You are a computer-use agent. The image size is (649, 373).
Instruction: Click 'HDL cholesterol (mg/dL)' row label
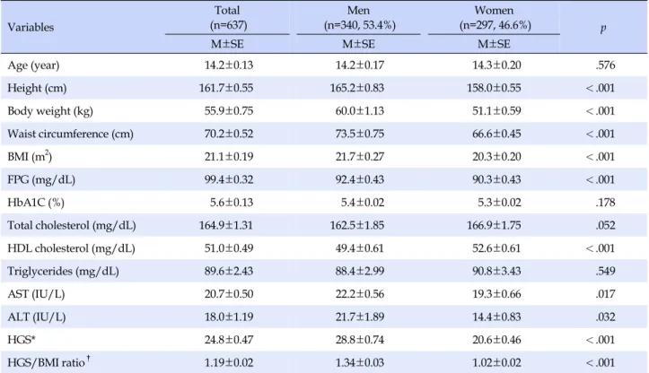click(x=71, y=248)
